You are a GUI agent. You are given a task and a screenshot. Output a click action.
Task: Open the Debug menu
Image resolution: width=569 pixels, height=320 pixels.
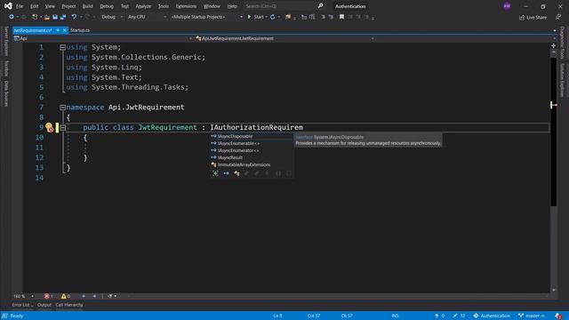(x=107, y=6)
